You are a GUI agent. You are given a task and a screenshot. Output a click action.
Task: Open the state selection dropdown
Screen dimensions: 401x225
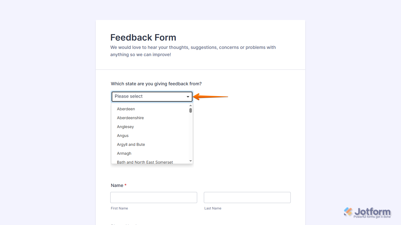(x=152, y=96)
